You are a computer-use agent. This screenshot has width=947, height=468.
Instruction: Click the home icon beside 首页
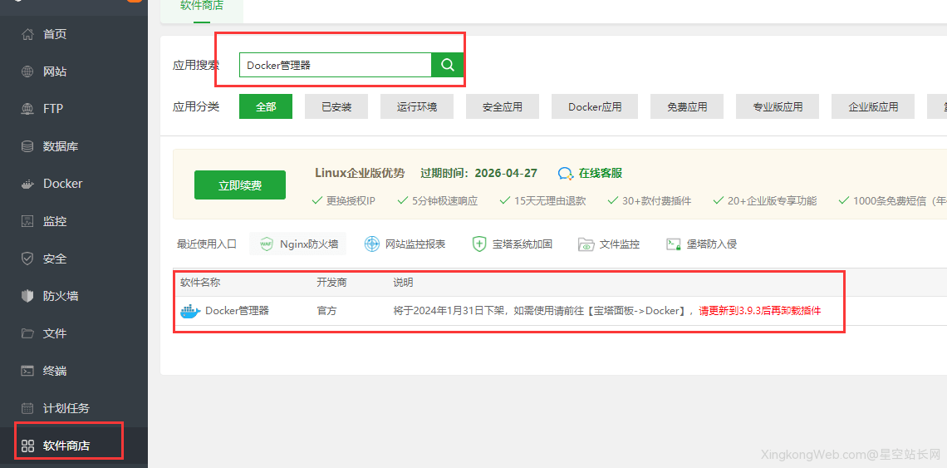(x=27, y=34)
